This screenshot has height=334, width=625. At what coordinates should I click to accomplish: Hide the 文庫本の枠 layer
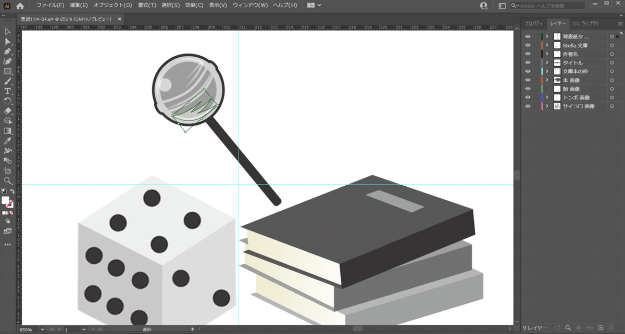pyautogui.click(x=528, y=71)
